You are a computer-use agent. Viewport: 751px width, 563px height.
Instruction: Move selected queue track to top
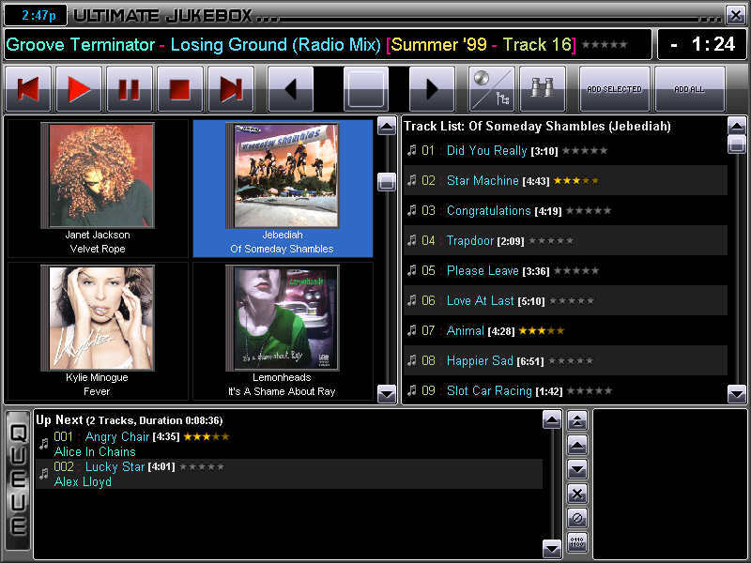pos(577,421)
